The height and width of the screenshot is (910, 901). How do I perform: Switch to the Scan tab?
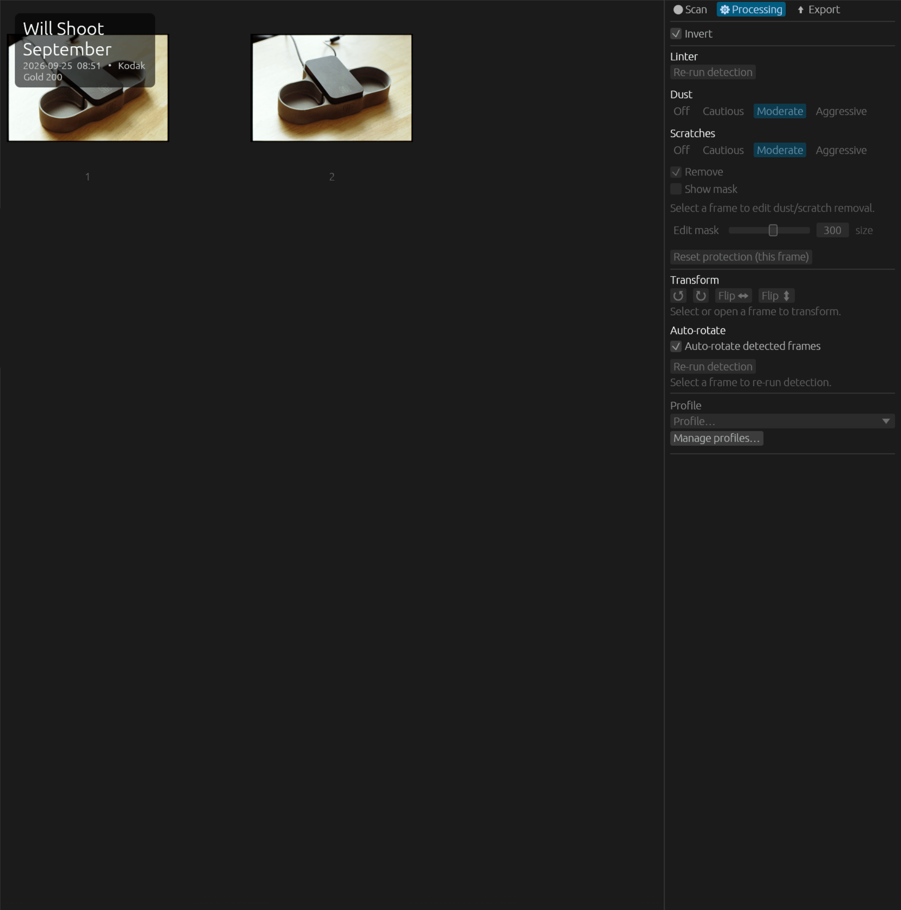click(x=690, y=9)
